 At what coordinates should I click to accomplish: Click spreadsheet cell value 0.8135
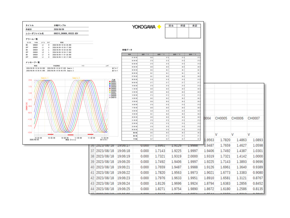click(258, 189)
